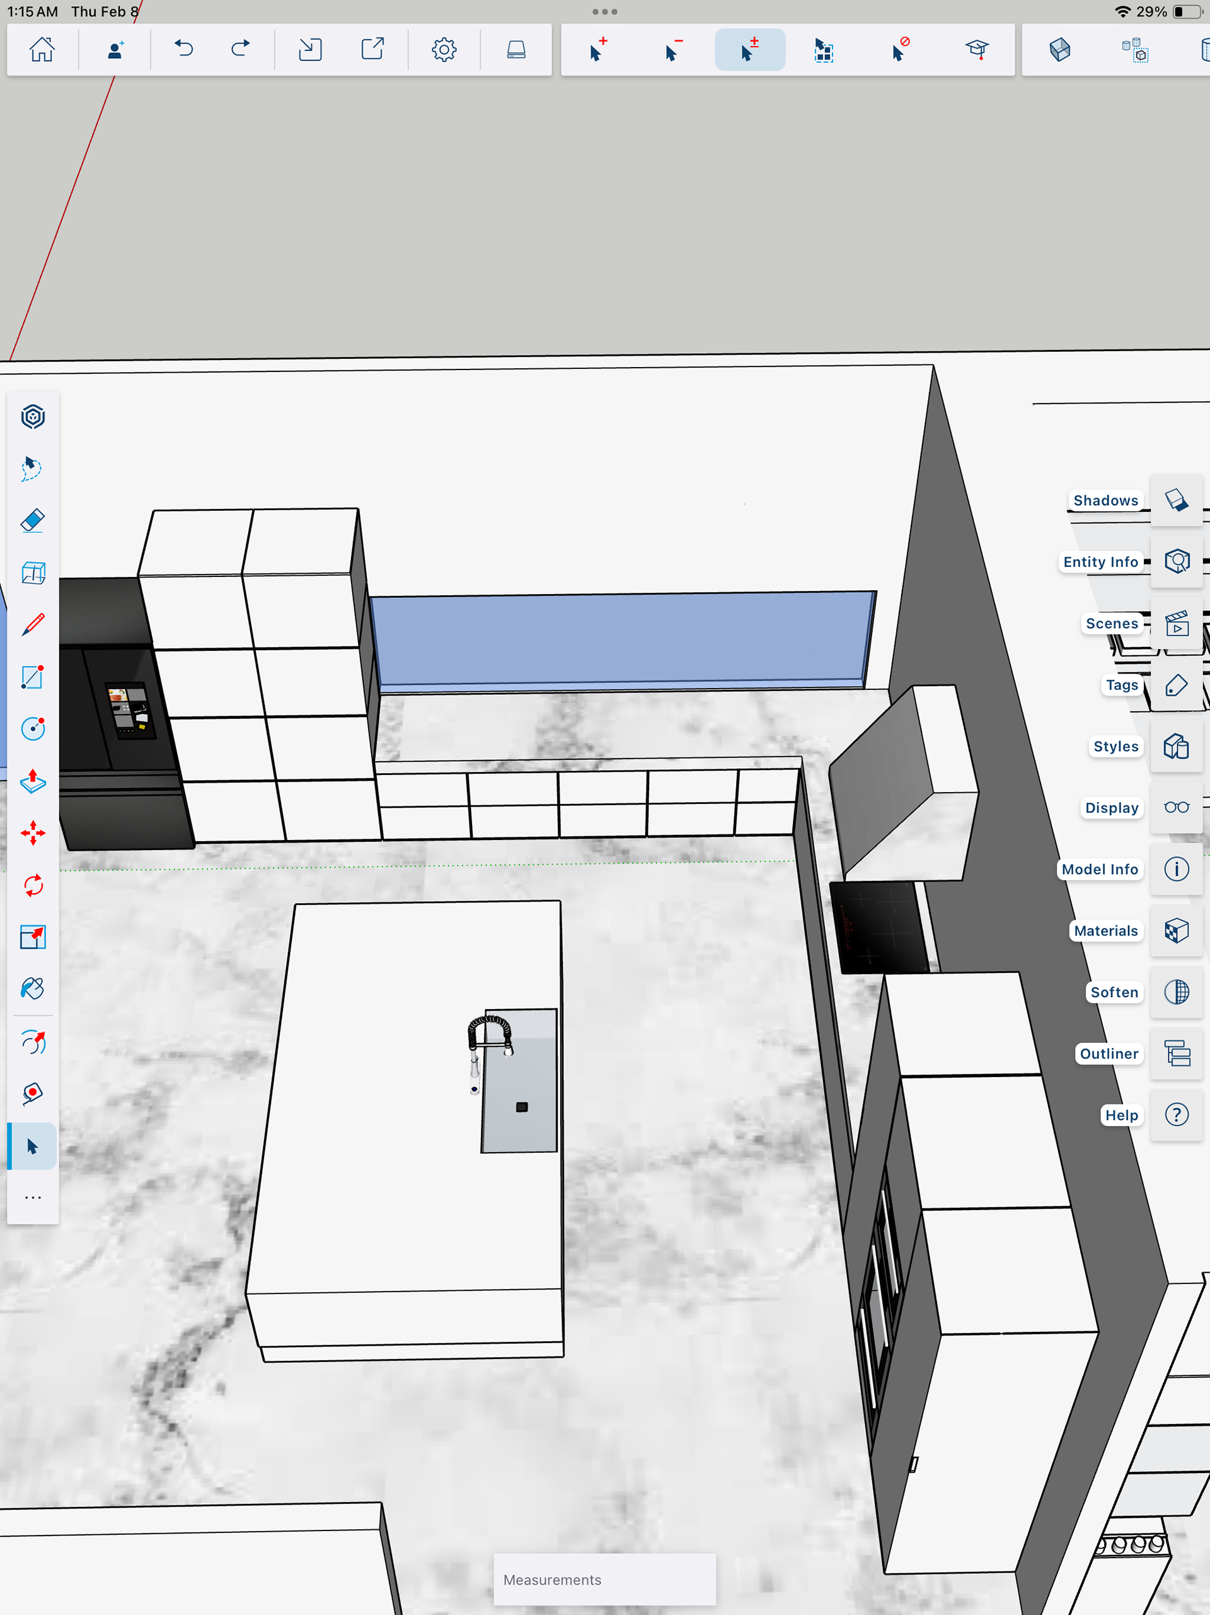
Task: Open the three-dot multitasking menu
Action: [x=604, y=12]
